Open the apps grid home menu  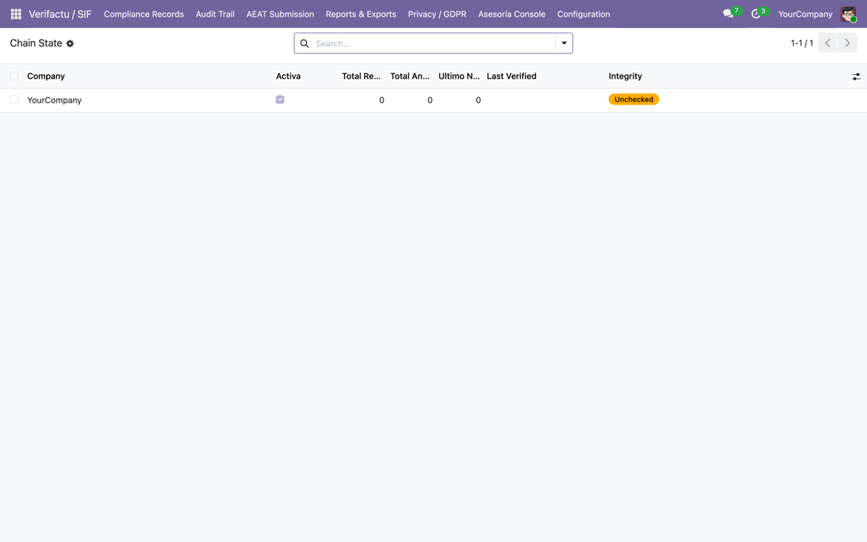pos(16,14)
